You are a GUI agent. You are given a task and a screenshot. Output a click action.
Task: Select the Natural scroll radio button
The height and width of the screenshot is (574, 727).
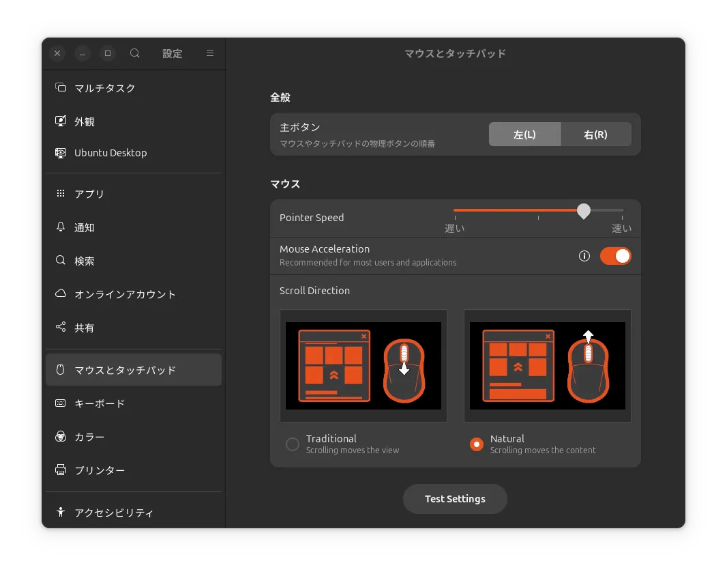coord(477,444)
